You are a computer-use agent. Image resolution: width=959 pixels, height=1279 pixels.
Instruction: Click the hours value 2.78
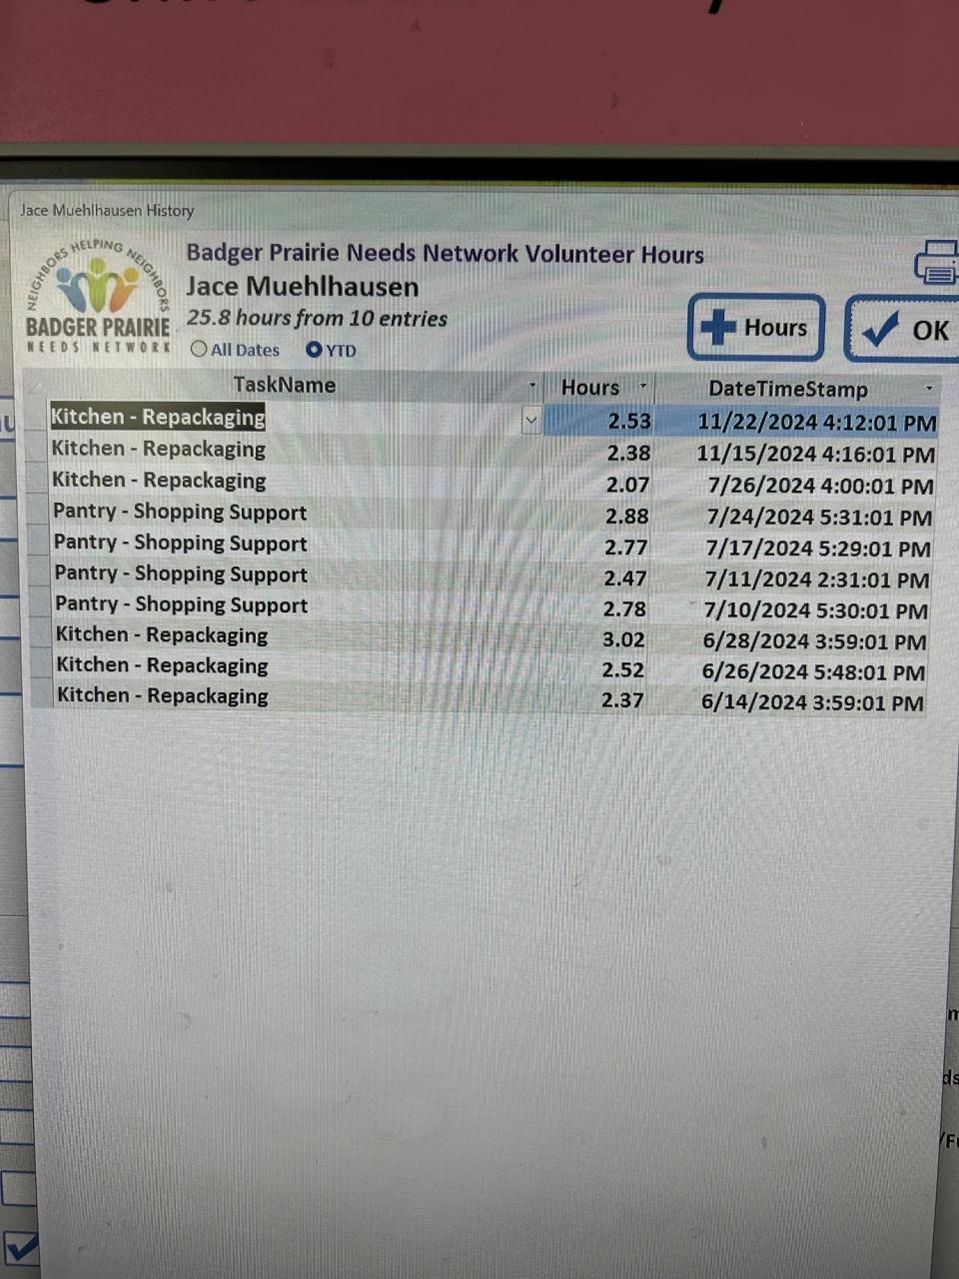point(624,609)
